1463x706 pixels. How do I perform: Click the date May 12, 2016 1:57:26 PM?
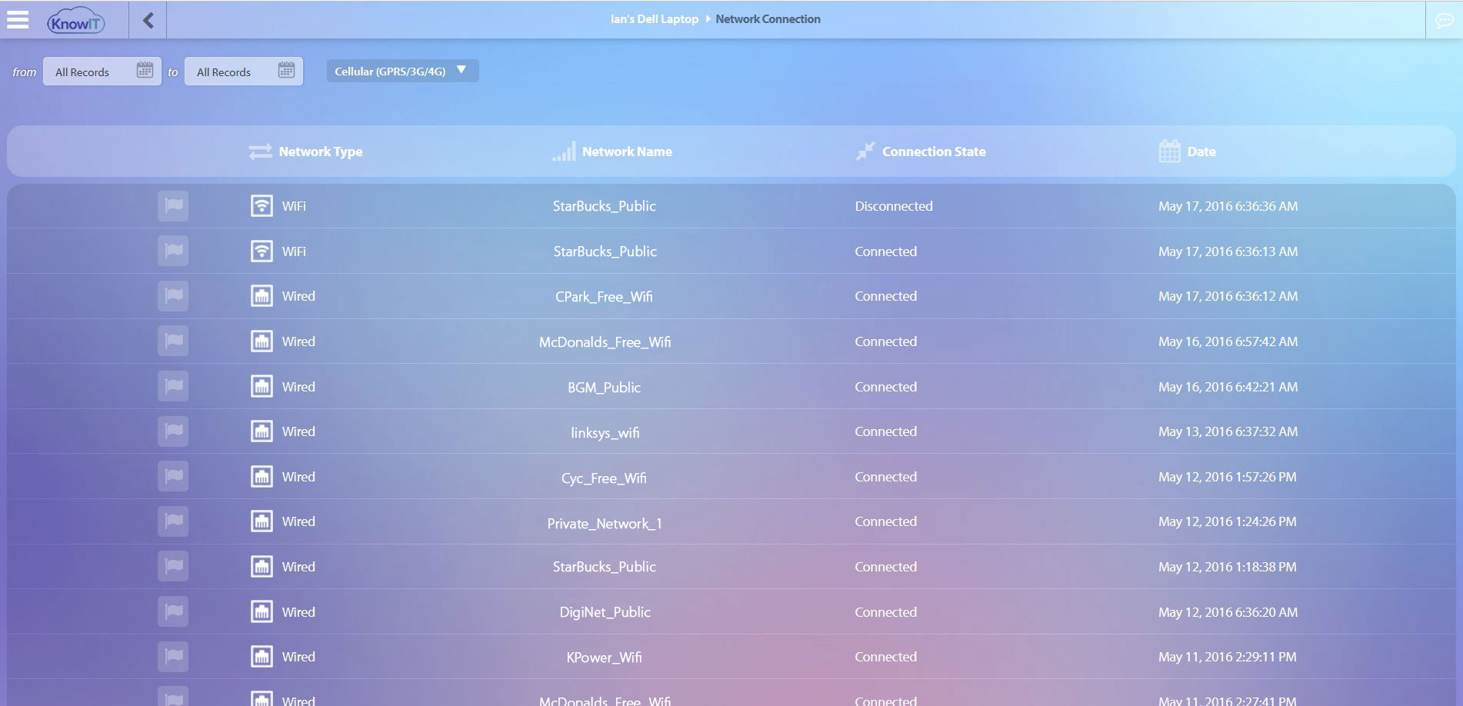tap(1228, 477)
